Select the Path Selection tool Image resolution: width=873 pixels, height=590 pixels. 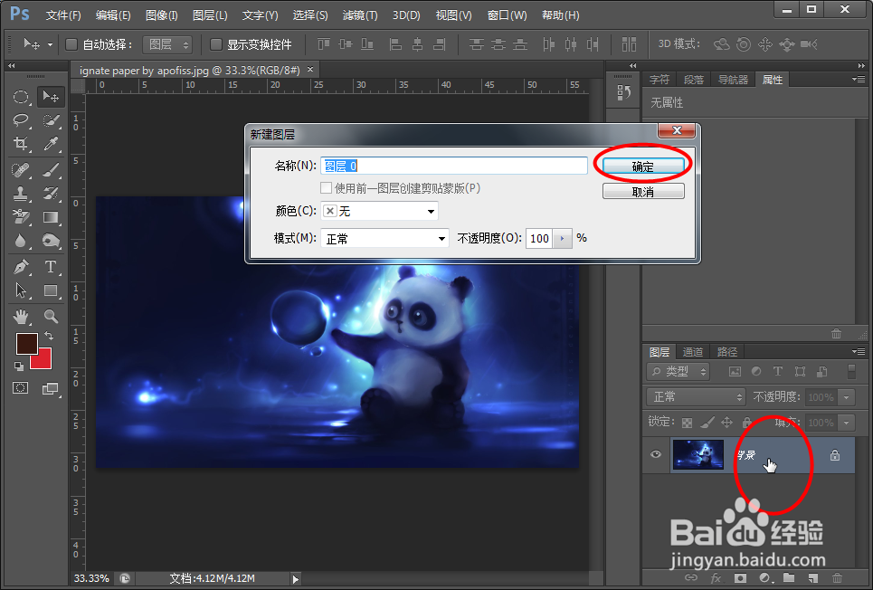(21, 290)
